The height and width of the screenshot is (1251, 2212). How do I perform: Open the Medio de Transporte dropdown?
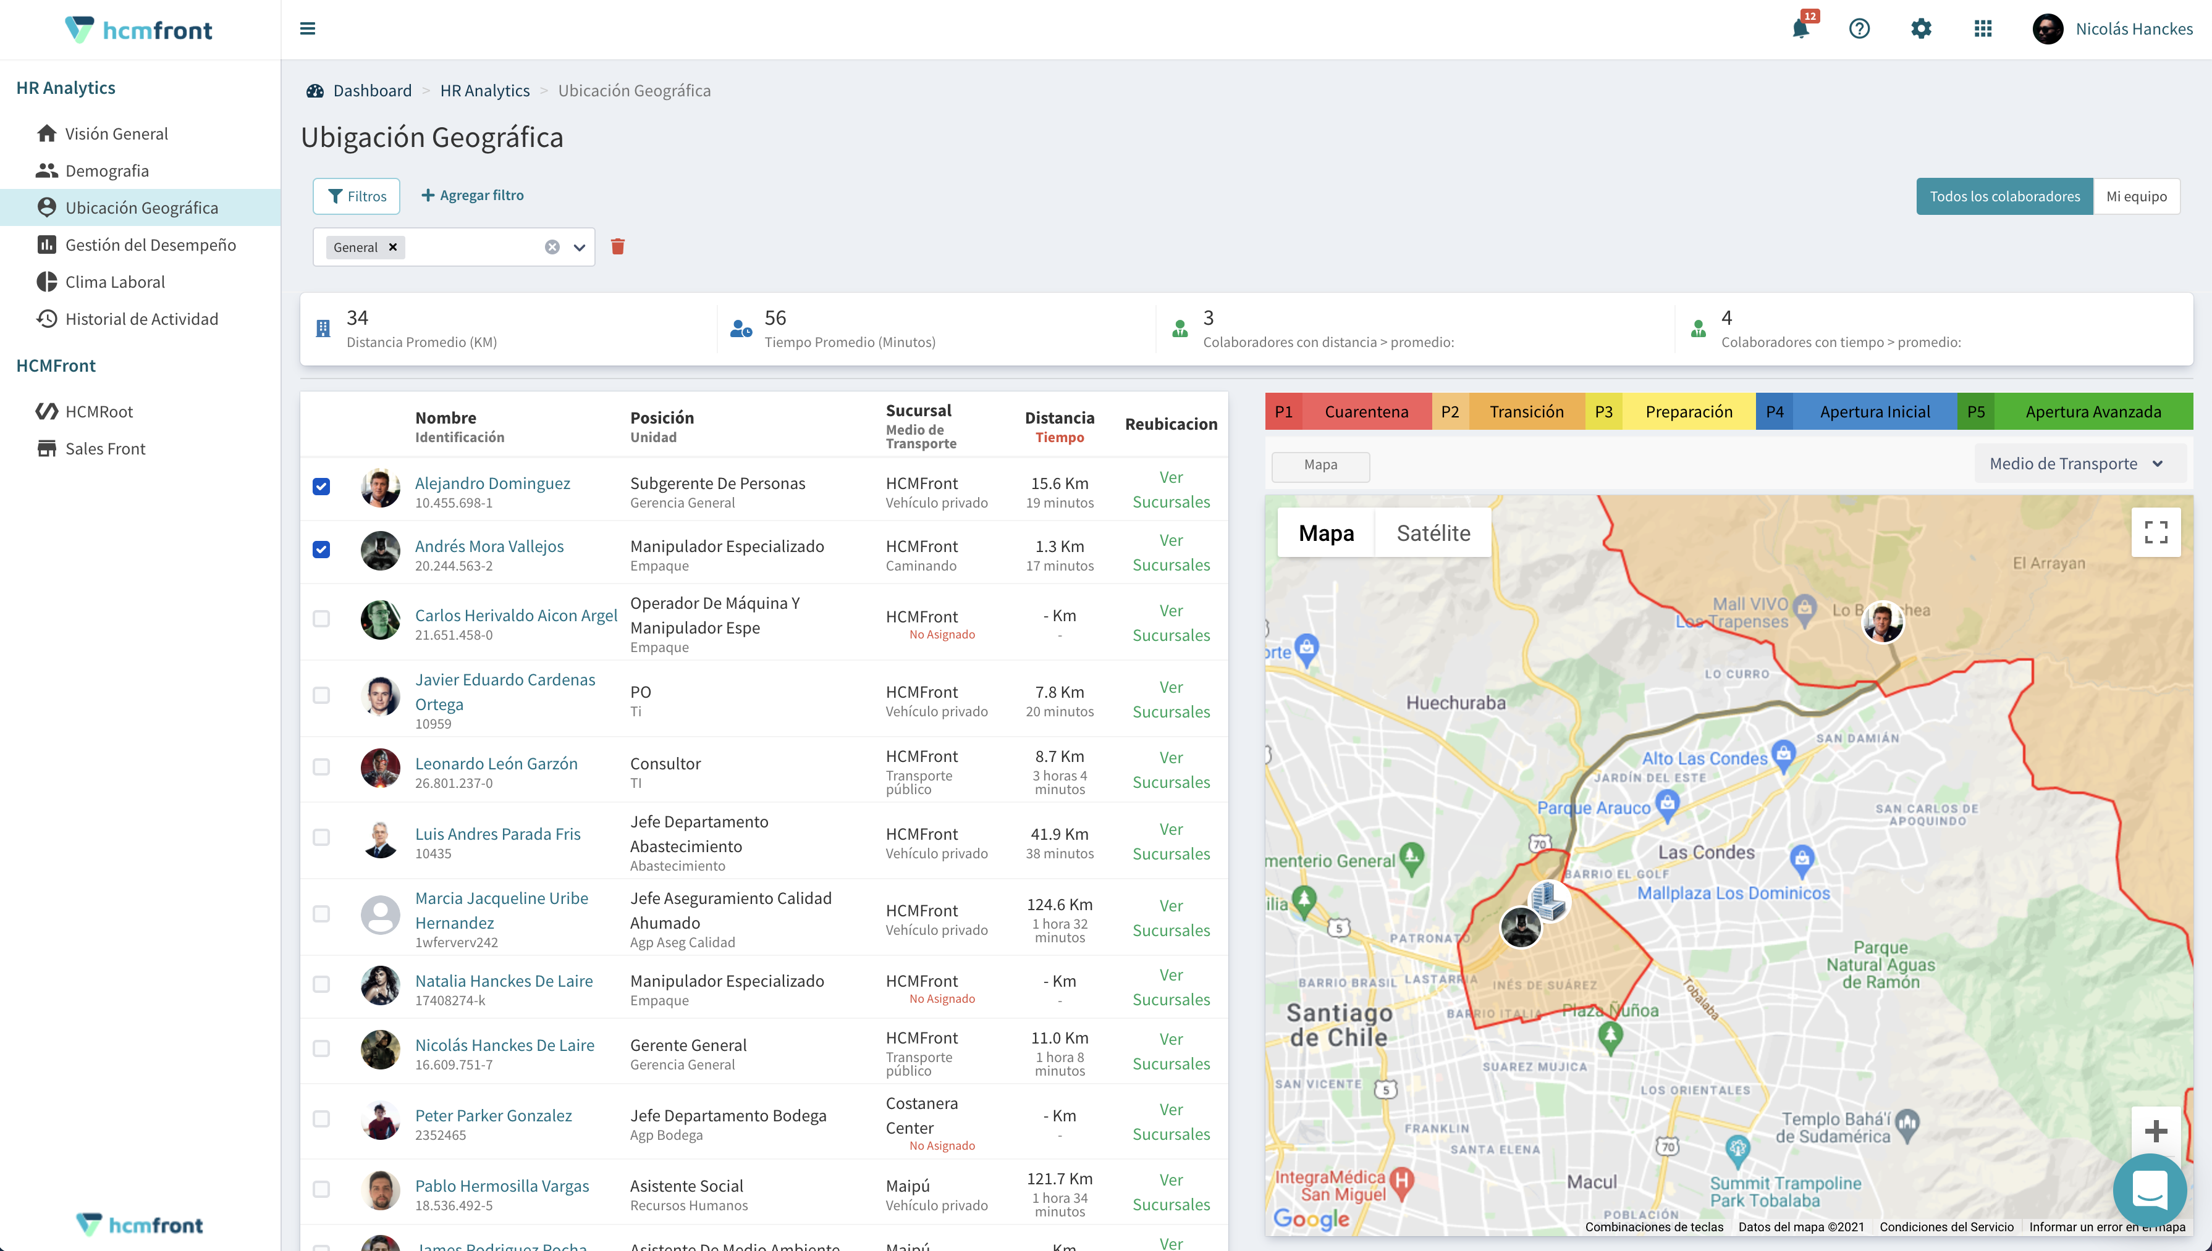[2079, 463]
